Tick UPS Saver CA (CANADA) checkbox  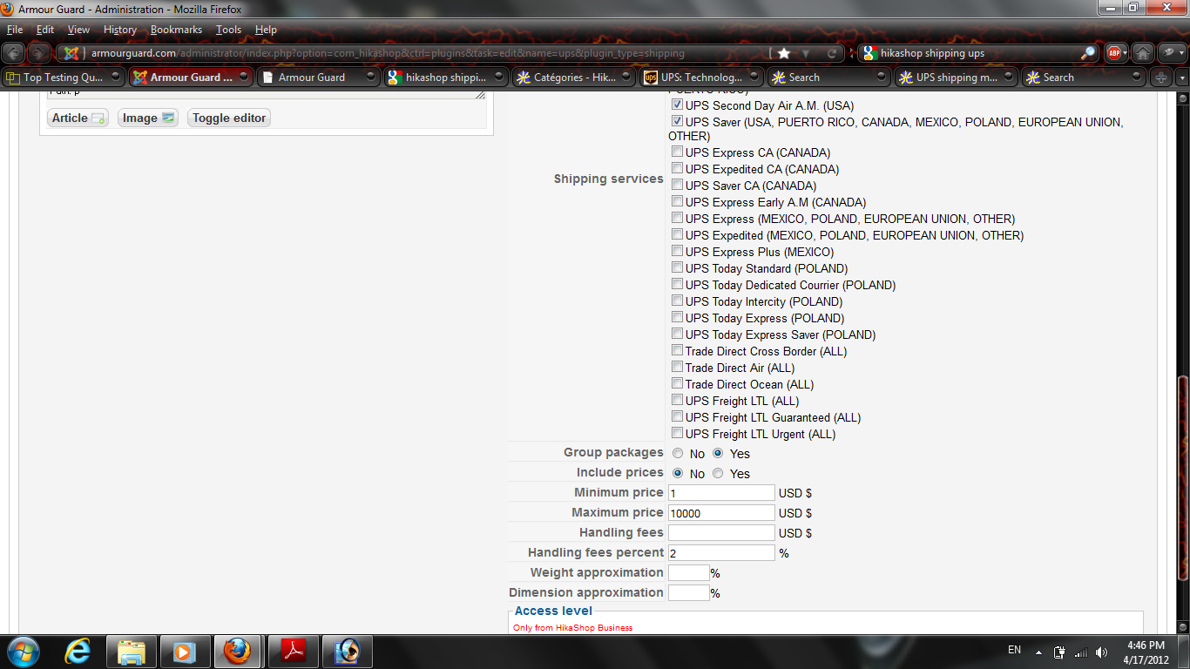[x=677, y=186]
